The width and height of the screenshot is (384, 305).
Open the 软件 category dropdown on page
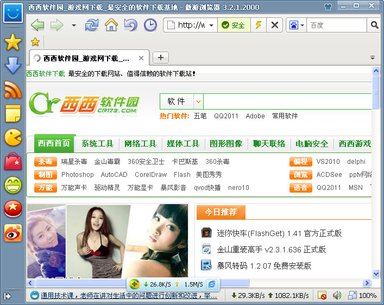coord(198,101)
